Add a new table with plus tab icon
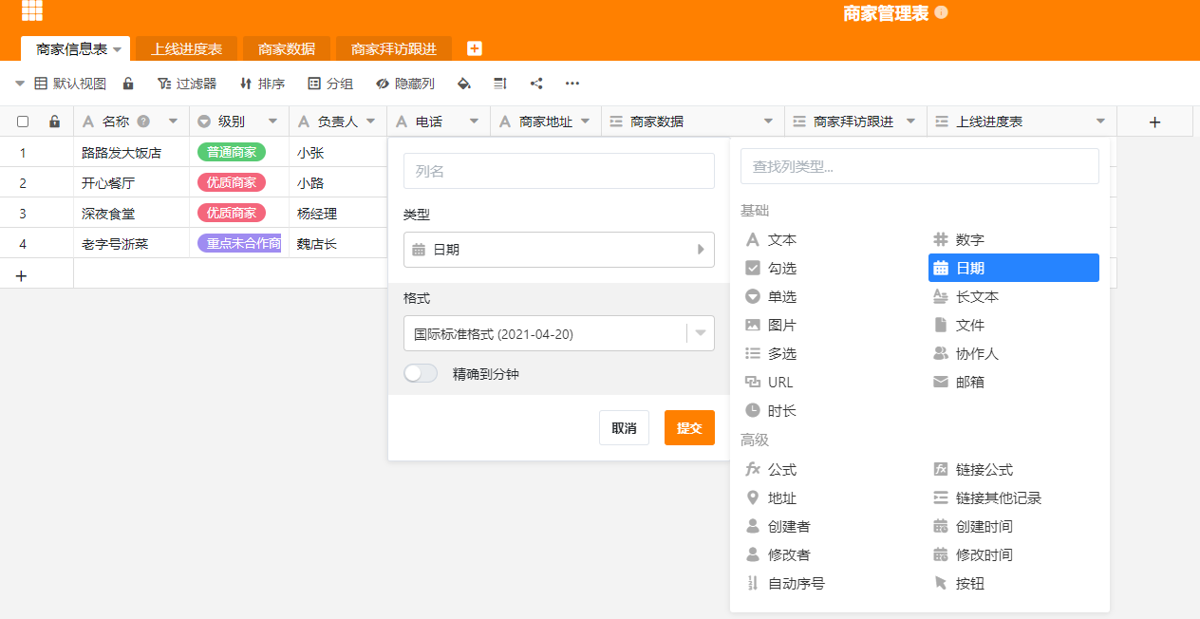This screenshot has width=1200, height=619. [475, 48]
